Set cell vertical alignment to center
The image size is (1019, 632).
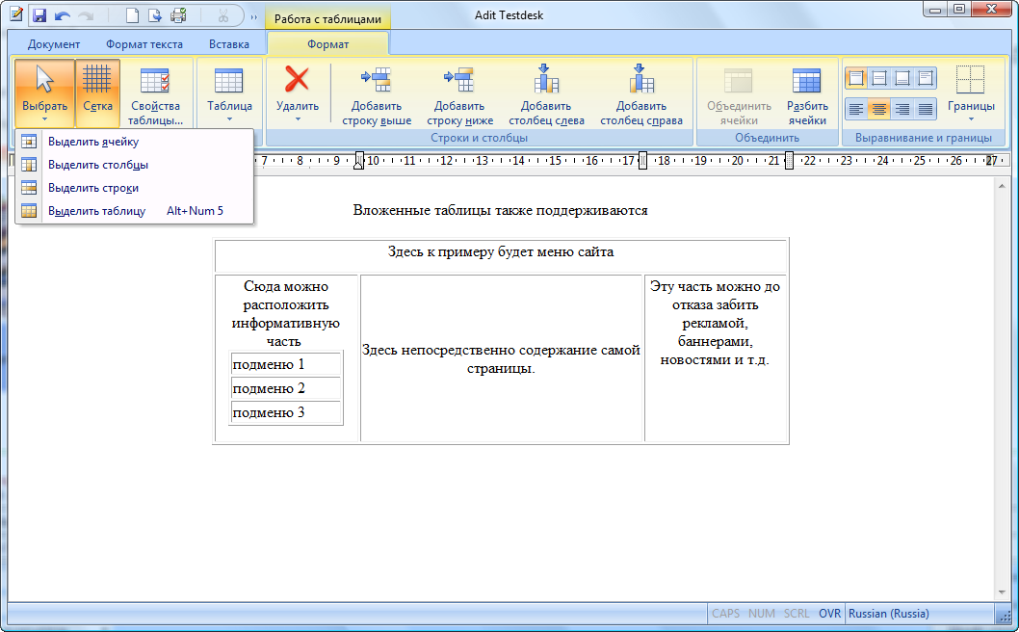coord(879,79)
